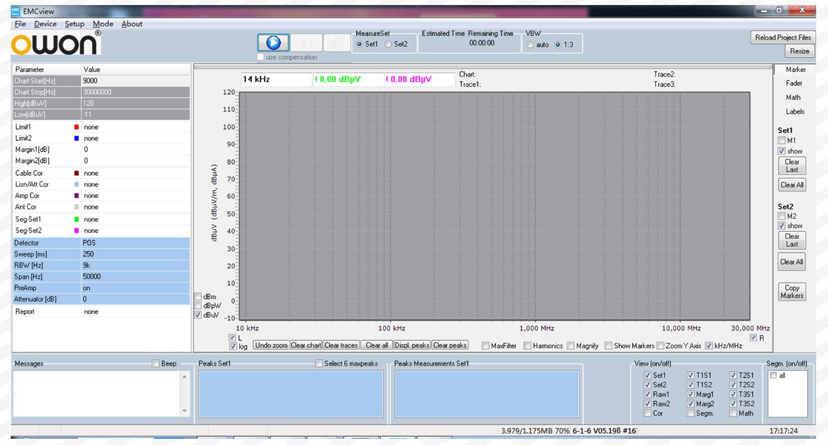The image size is (828, 445).
Task: Enable the Beep checkbox in Messages
Action: [156, 364]
